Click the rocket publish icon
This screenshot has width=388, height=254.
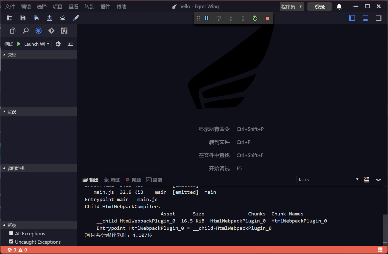pyautogui.click(x=76, y=18)
